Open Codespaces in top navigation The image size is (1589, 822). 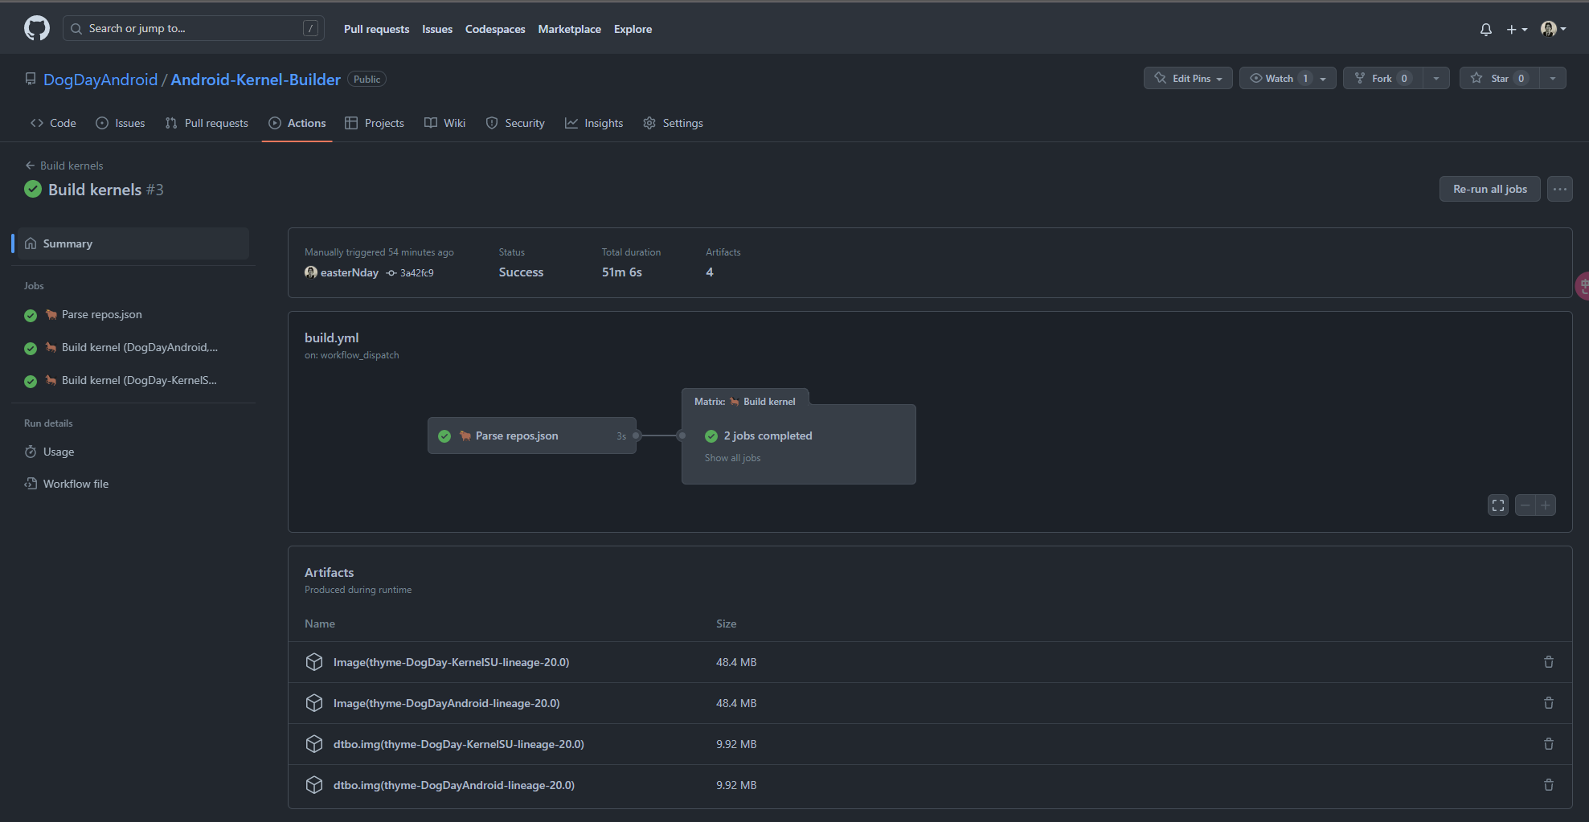[x=495, y=29]
